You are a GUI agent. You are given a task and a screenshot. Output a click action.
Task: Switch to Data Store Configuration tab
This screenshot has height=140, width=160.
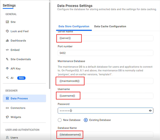click(74, 26)
